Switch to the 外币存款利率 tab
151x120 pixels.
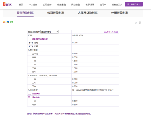[x=120, y=13]
